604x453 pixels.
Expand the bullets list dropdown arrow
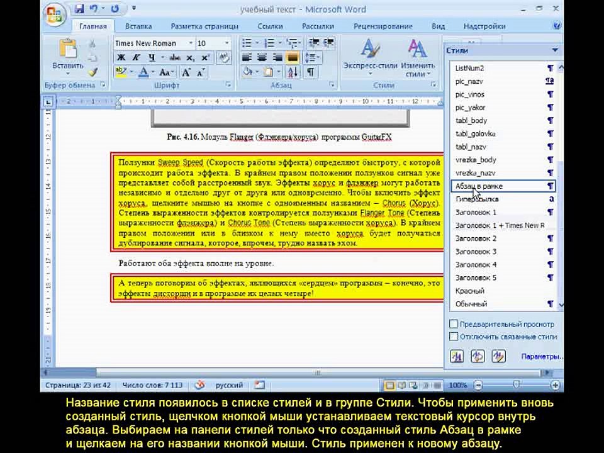[x=257, y=42]
